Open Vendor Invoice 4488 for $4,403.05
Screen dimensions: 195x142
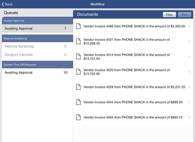point(133,26)
